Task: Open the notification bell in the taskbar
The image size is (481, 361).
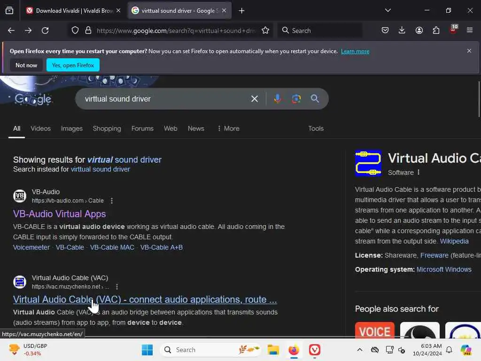Action: (x=449, y=350)
